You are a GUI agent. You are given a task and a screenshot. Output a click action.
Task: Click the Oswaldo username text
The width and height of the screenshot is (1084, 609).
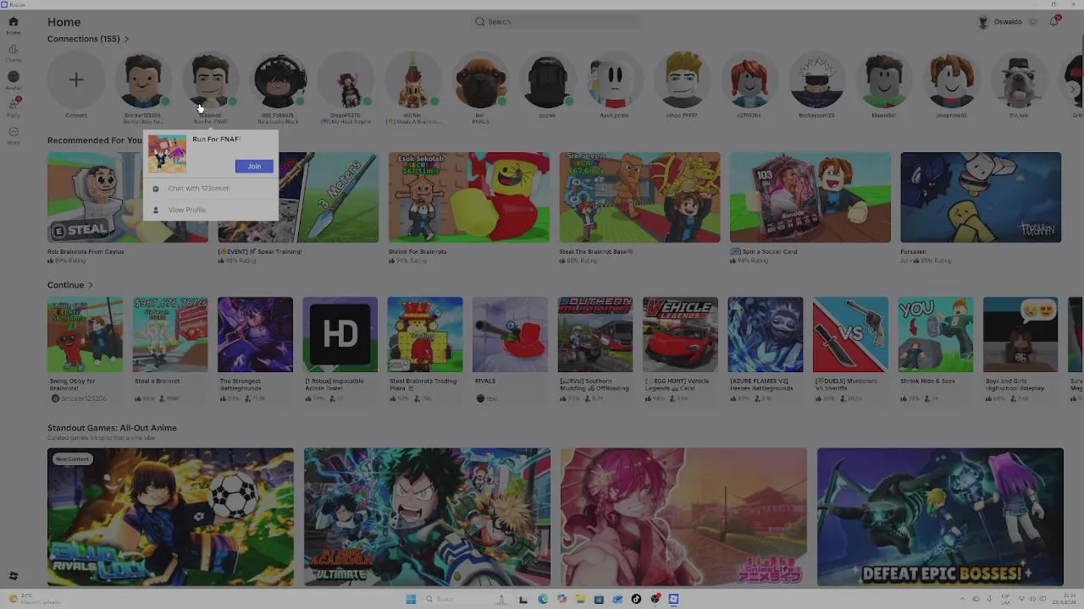click(1008, 22)
